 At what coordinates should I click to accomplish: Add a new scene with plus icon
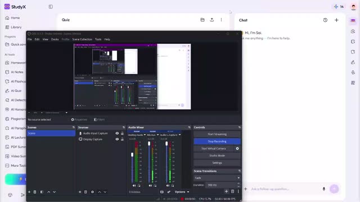click(29, 192)
